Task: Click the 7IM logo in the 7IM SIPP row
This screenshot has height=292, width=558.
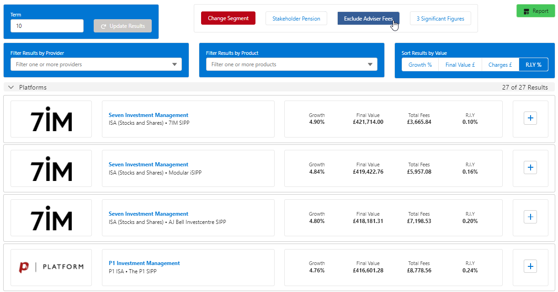Action: (51, 119)
